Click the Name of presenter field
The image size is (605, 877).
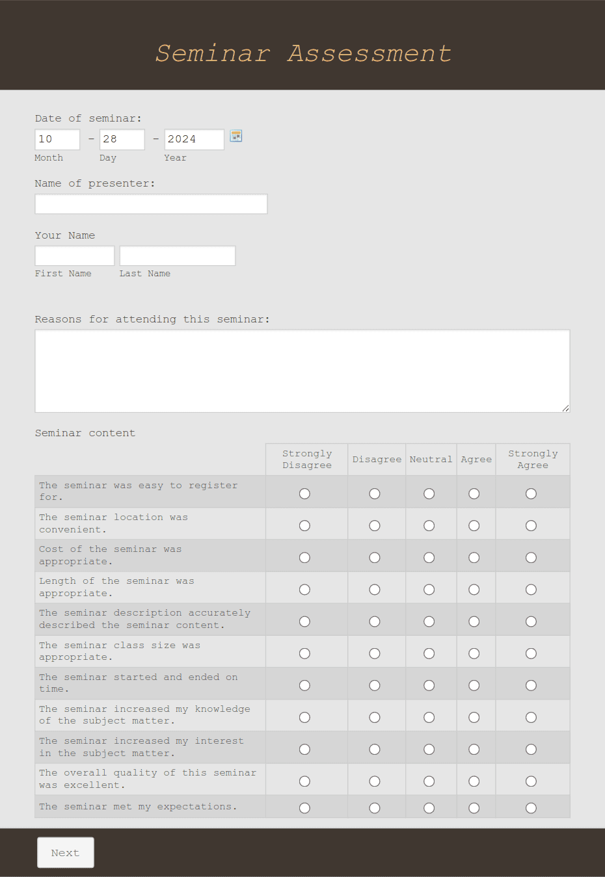(151, 204)
